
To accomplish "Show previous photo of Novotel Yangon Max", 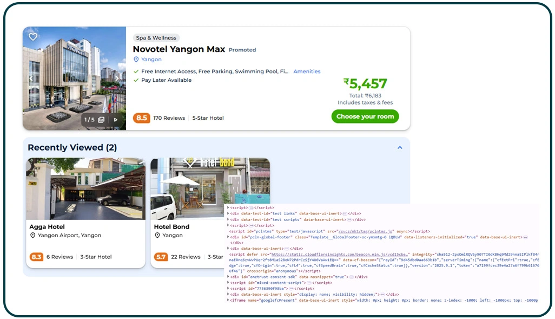I will coord(31,79).
